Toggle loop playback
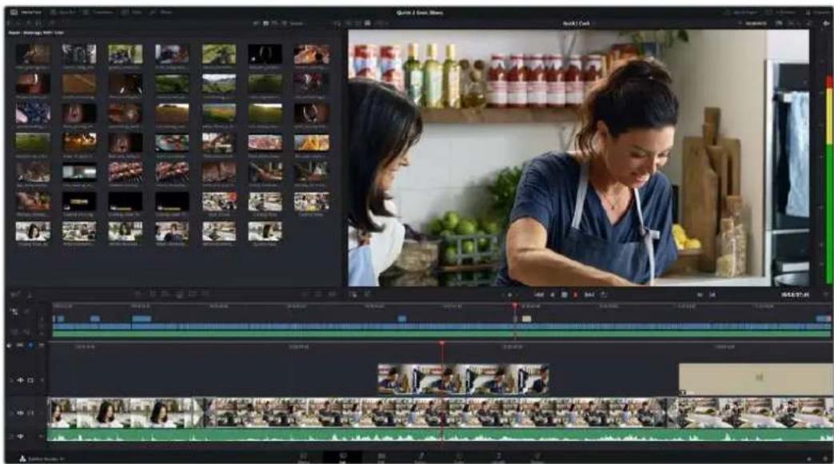The height and width of the screenshot is (464, 834). tap(604, 294)
